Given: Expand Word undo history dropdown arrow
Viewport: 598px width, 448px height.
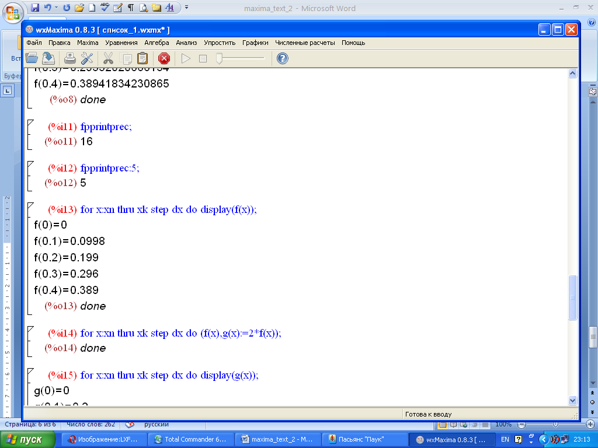Looking at the screenshot, I should (56, 7).
